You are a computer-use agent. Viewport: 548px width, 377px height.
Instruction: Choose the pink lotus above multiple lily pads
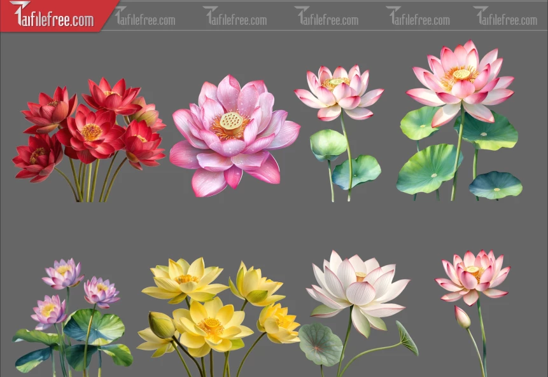pos(460,121)
